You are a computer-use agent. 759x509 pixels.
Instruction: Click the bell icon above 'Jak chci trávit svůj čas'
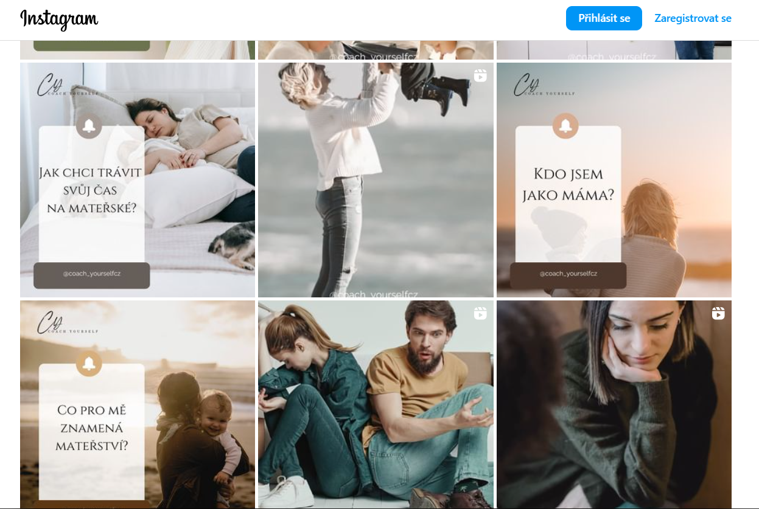[89, 126]
